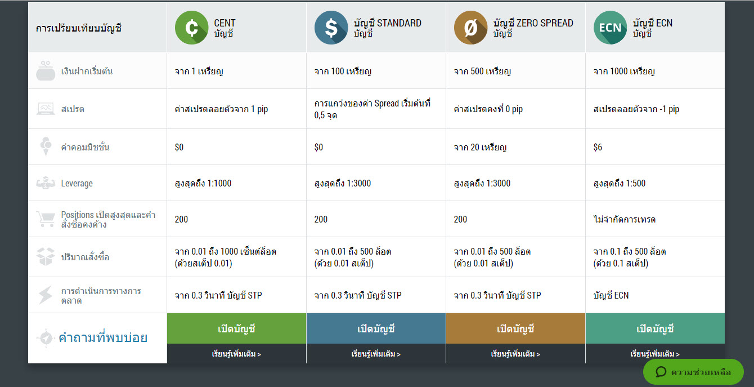754x387 pixels.
Task: Open account using brown ZERO SPREAD button
Action: click(x=515, y=328)
